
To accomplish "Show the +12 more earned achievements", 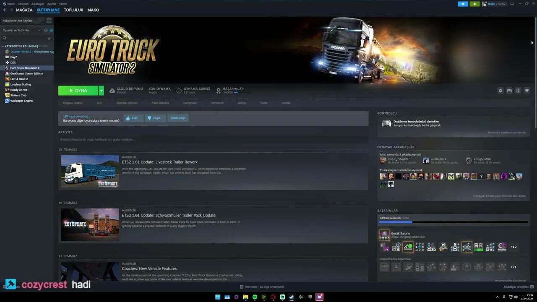I will (x=514, y=247).
